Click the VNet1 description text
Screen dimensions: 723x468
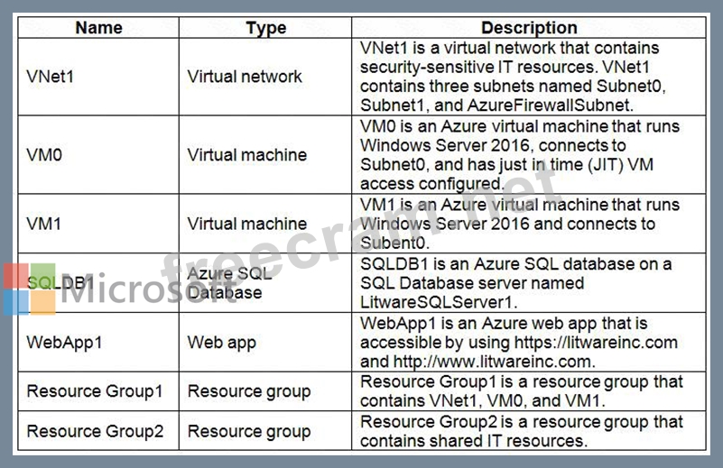point(513,77)
